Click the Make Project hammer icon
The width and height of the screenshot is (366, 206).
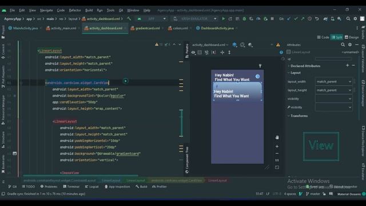click(129, 19)
